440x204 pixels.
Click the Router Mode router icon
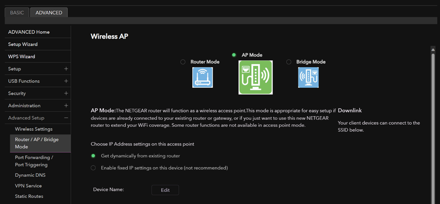203,77
